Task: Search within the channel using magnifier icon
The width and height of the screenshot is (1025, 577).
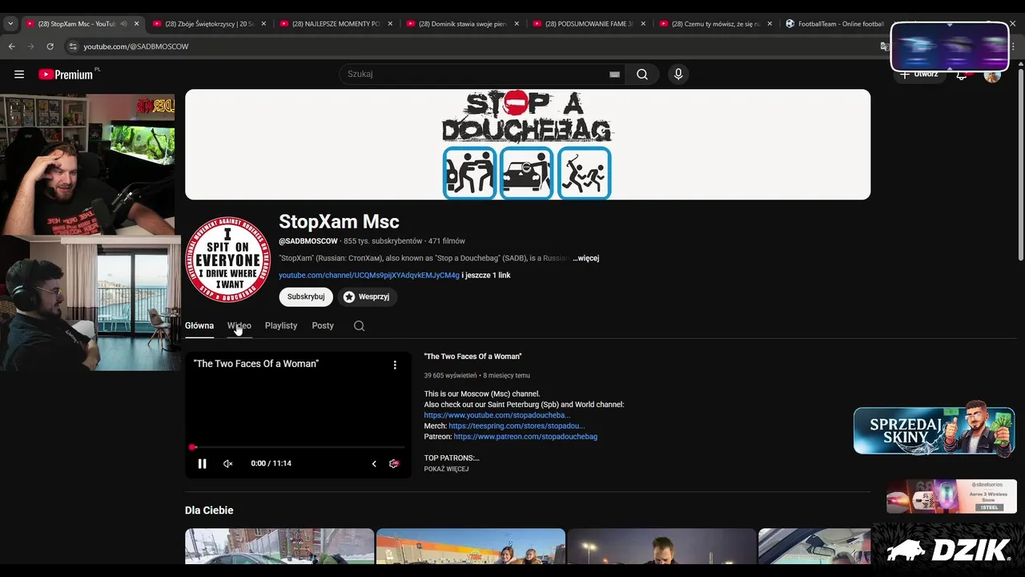Action: pos(359,325)
